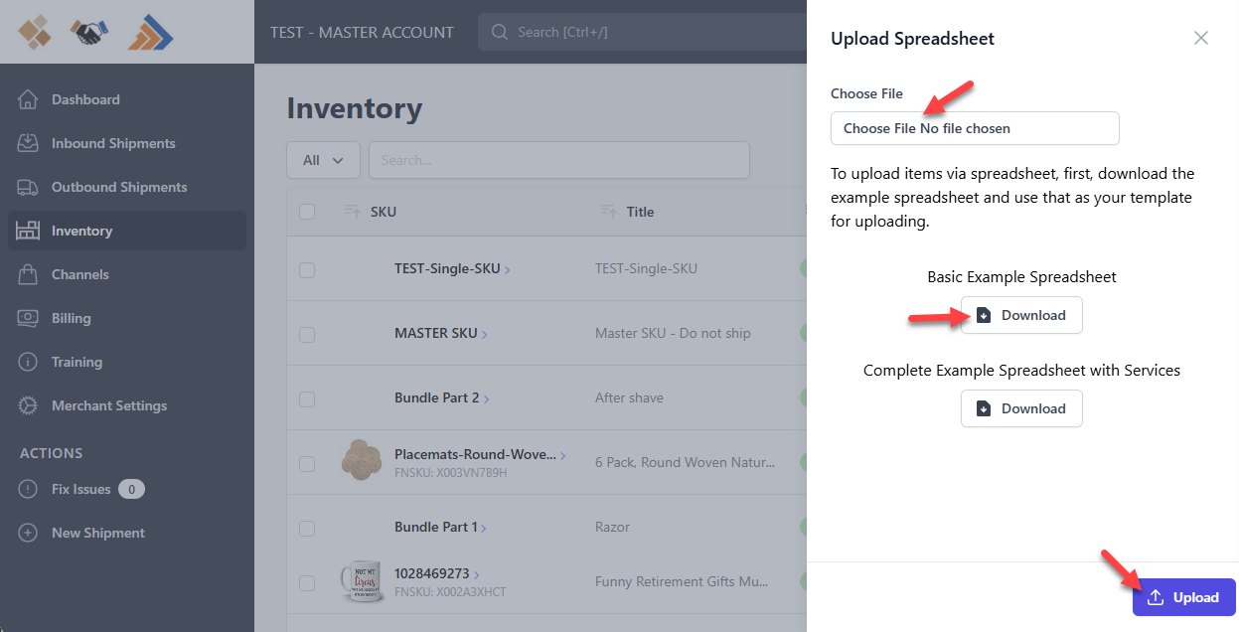Click download icon under Basic Example Spreadsheet
Screen dimensions: 1239x632
click(x=984, y=315)
